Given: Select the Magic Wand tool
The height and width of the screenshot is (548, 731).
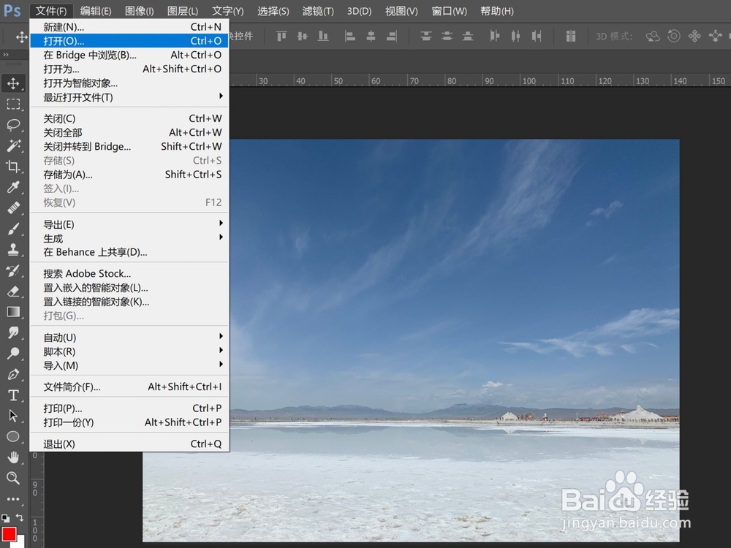Looking at the screenshot, I should tap(13, 145).
